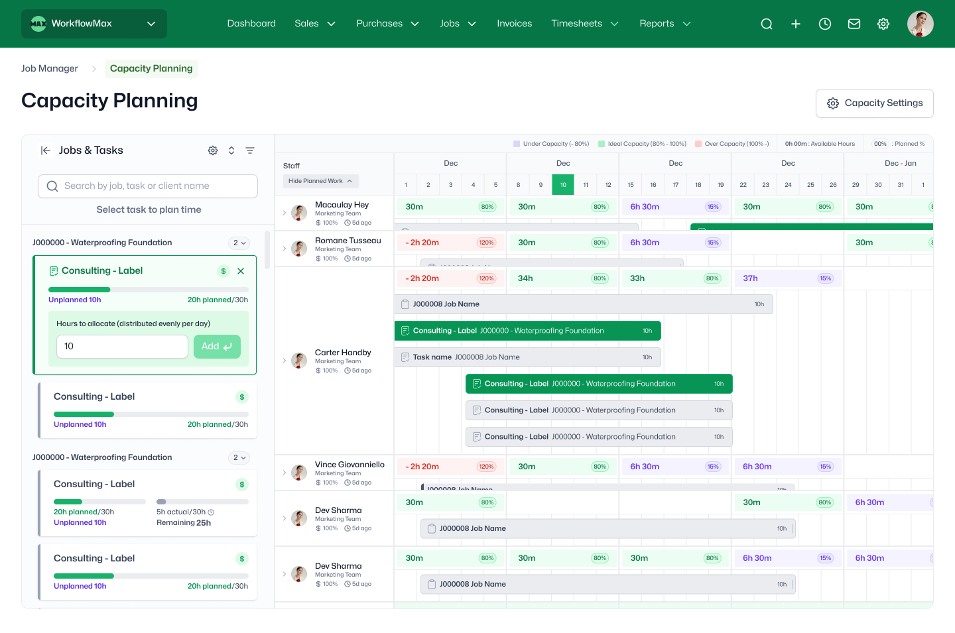Switch to the Invoices menu item
This screenshot has height=633, width=955.
click(x=515, y=23)
